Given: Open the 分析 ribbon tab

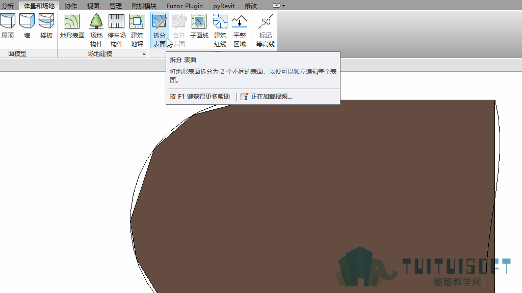Looking at the screenshot, I should pyautogui.click(x=8, y=6).
